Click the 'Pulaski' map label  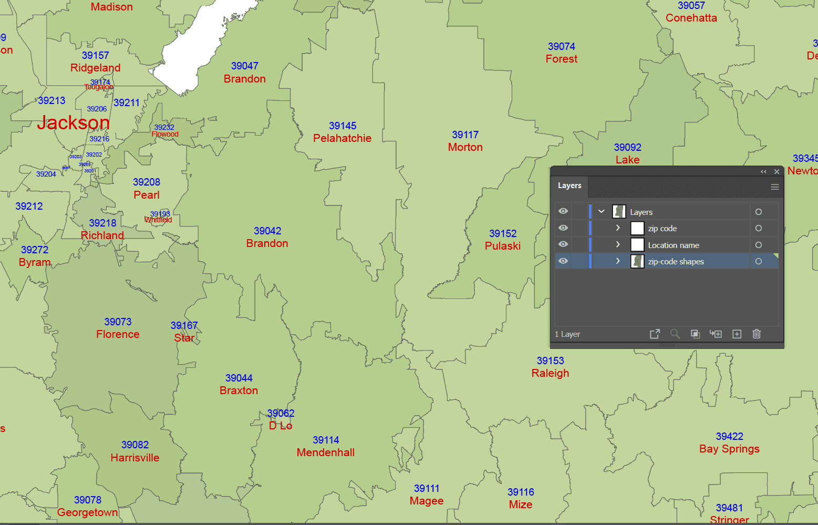click(x=503, y=246)
